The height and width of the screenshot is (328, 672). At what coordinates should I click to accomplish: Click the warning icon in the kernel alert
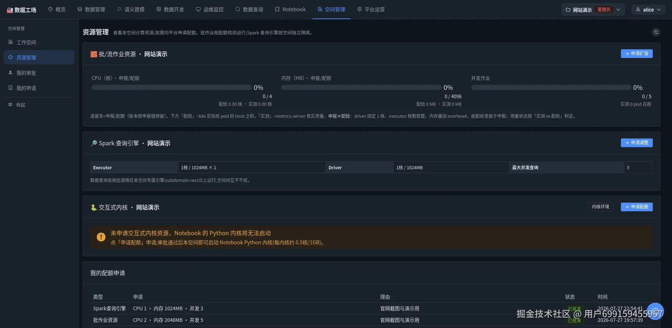[x=101, y=237]
